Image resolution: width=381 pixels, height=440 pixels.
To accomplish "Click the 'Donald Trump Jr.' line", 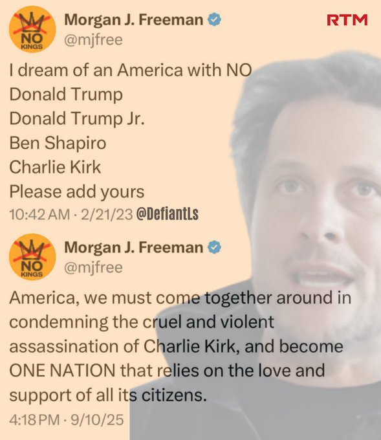I will [77, 118].
